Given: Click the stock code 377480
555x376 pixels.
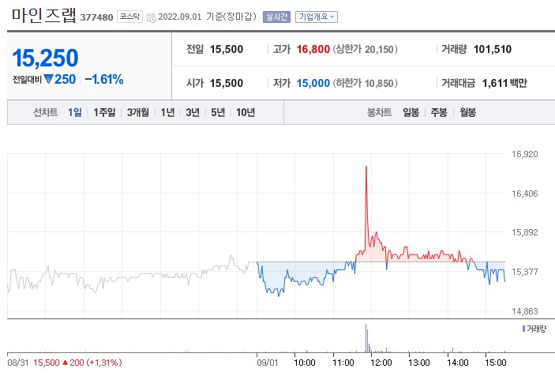Looking at the screenshot, I should click(x=96, y=17).
